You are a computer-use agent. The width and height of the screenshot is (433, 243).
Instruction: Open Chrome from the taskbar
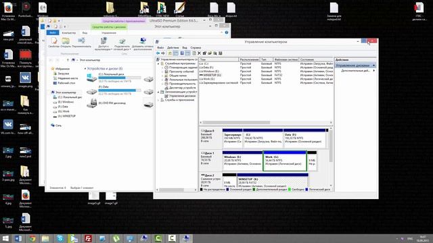click(32, 238)
